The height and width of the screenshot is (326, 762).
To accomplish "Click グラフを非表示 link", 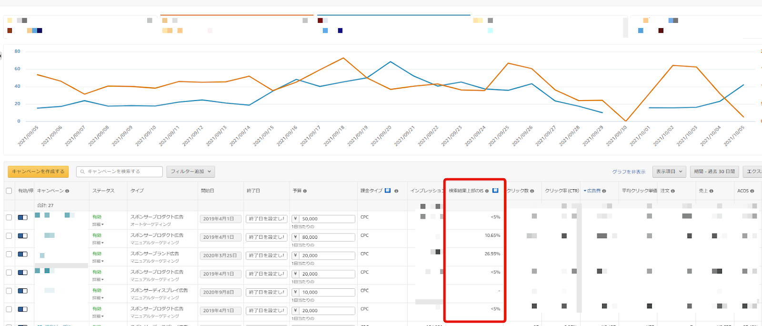I will tap(629, 172).
